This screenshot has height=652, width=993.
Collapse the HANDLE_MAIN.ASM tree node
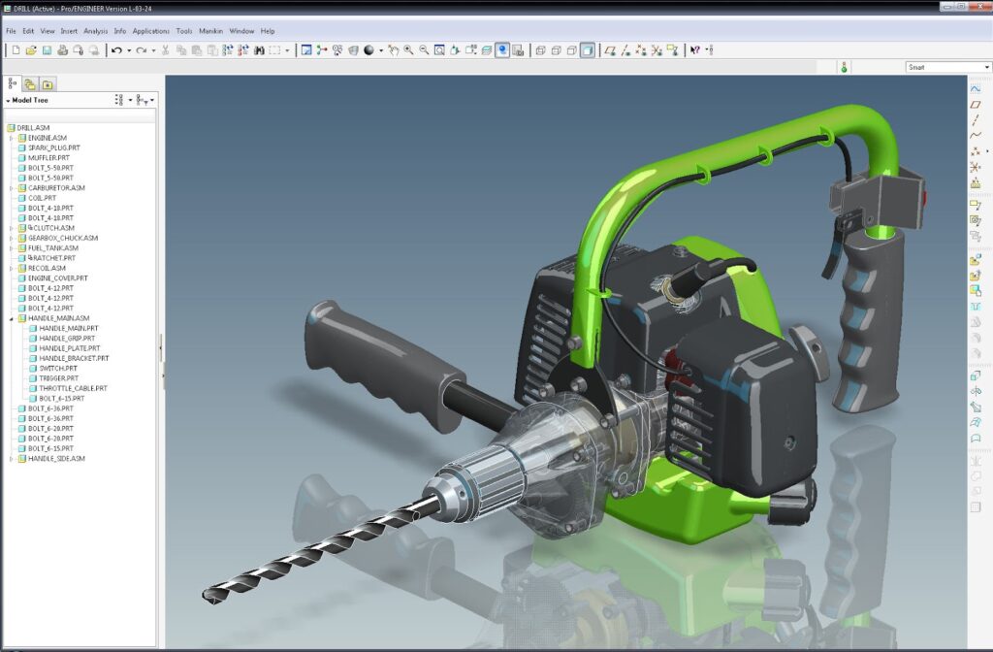click(12, 318)
